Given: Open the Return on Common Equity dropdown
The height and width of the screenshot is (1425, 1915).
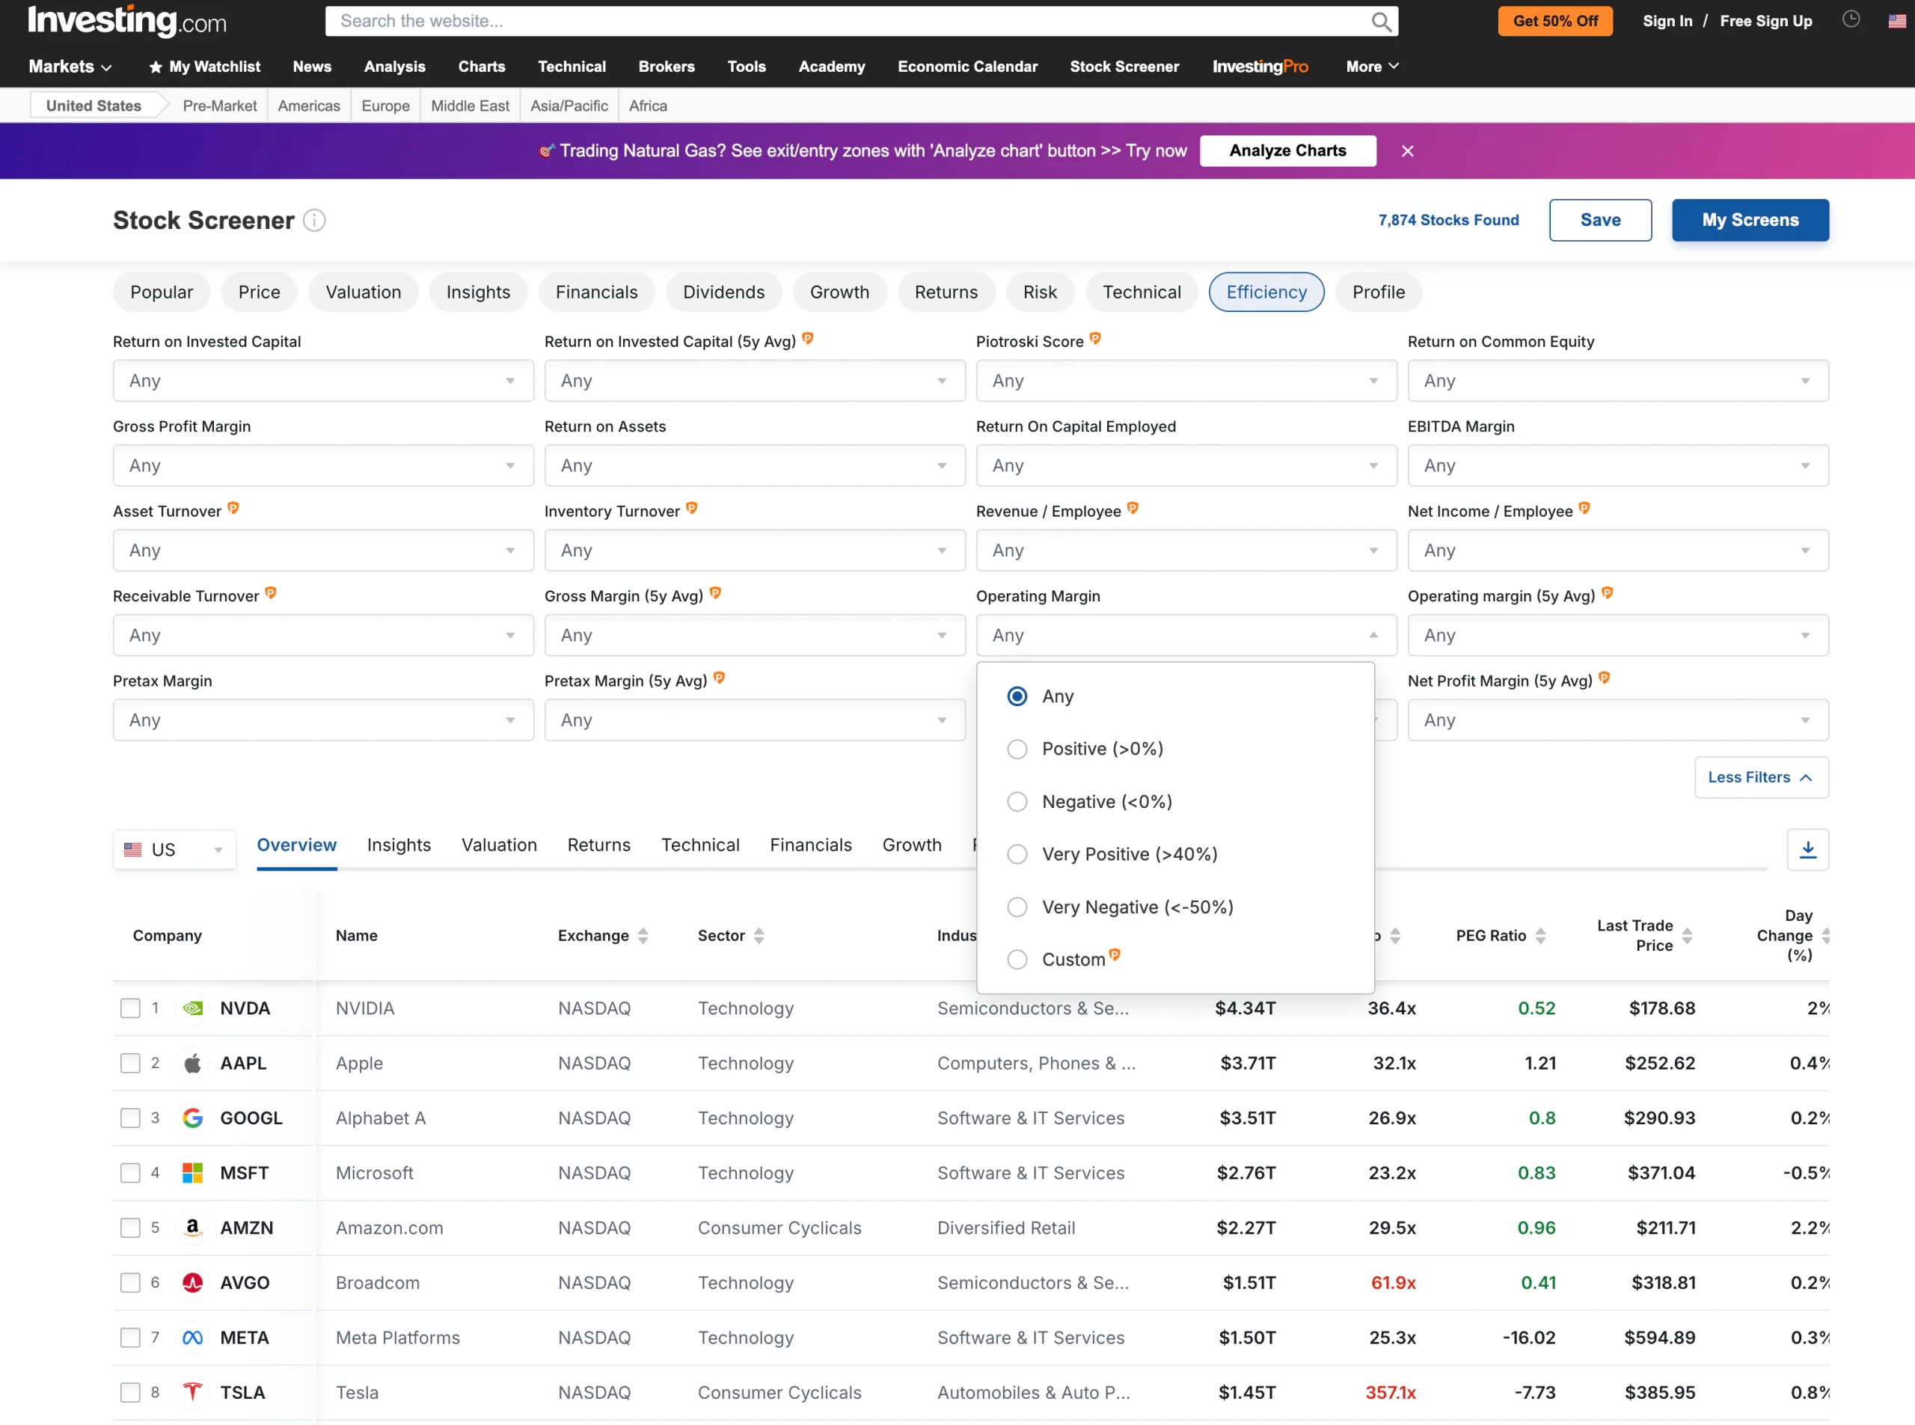Looking at the screenshot, I should point(1617,381).
